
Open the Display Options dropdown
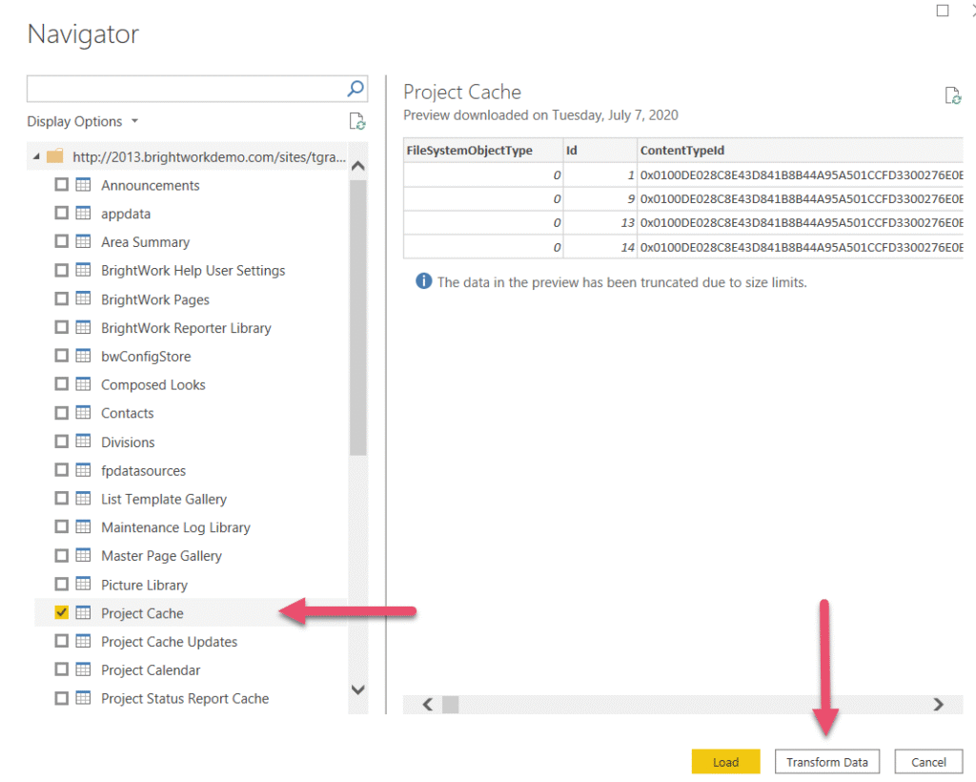click(x=83, y=121)
